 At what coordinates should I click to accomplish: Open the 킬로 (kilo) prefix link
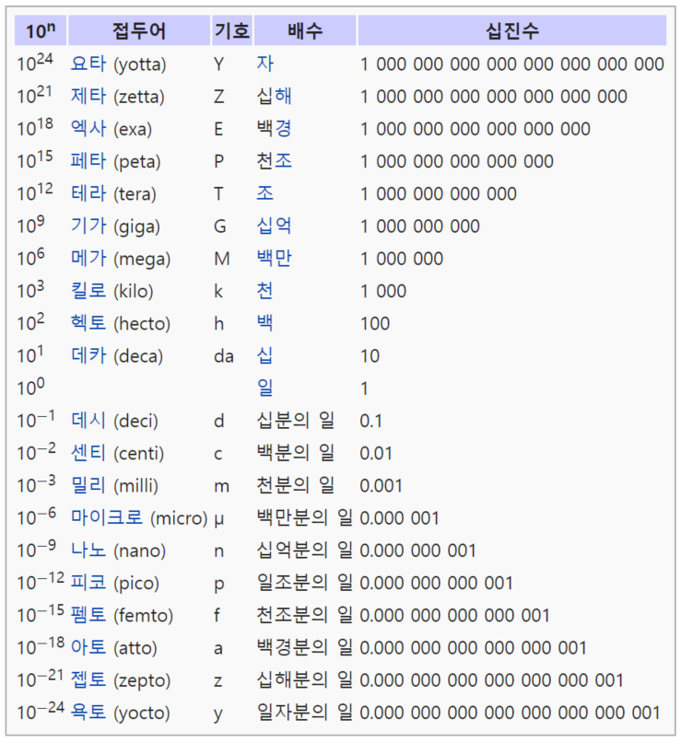tap(88, 291)
